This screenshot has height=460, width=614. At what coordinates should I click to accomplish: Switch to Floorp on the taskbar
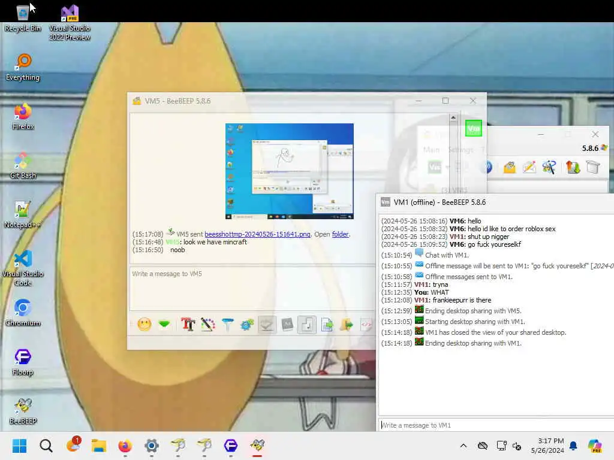point(231,446)
